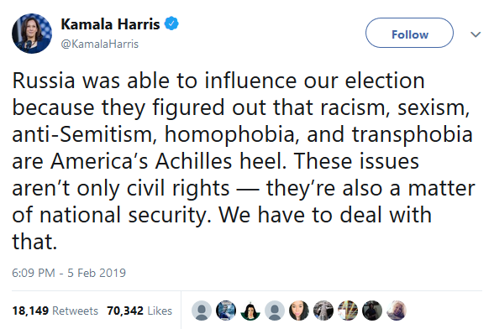Click the gray monochrome figure avatar
Viewport: 494px width, 329px height.
[323, 311]
